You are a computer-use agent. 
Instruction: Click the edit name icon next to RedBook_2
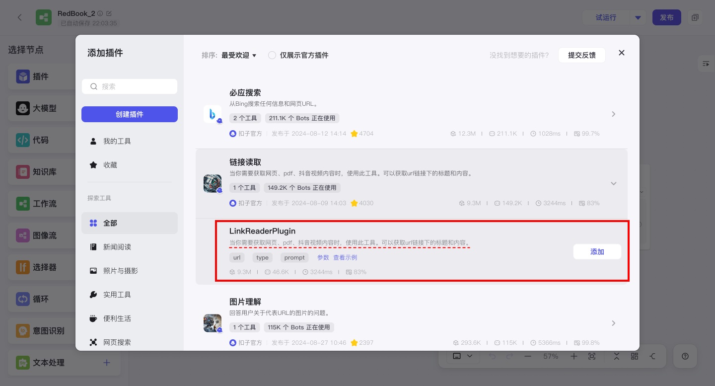109,13
